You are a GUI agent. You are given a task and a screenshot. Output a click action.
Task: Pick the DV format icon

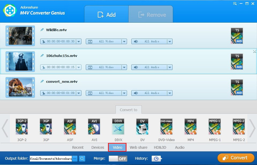[142, 127]
